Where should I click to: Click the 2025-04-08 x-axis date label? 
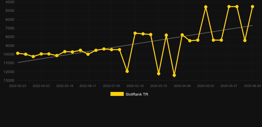click(182, 86)
